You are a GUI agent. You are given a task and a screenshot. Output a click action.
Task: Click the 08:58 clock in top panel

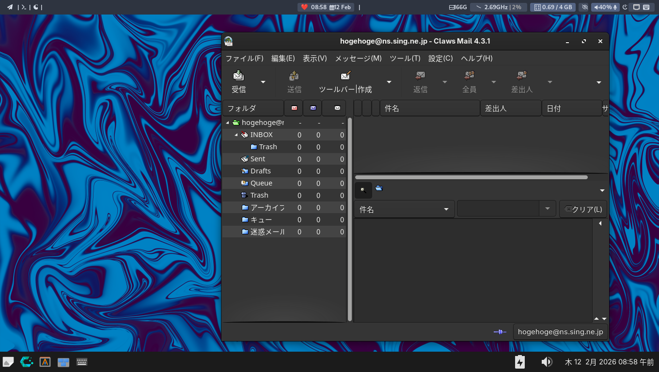pyautogui.click(x=319, y=7)
